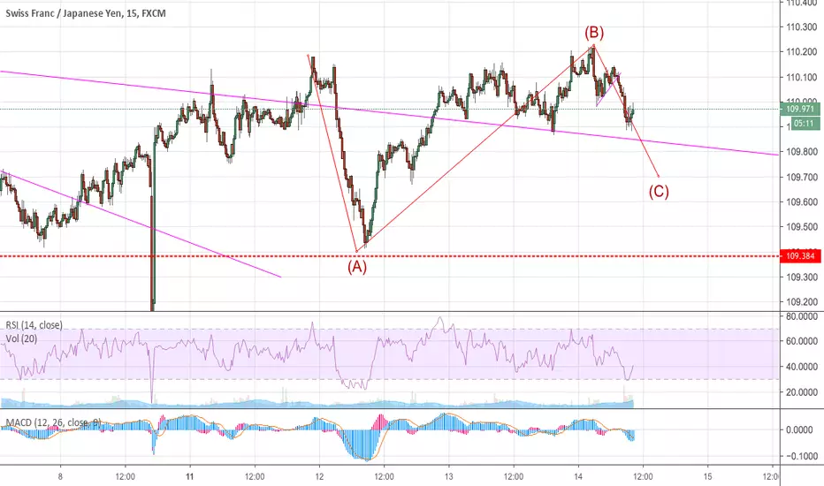The height and width of the screenshot is (486, 824).
Task: Click the 05:11 bar countdown tag
Action: pos(804,124)
